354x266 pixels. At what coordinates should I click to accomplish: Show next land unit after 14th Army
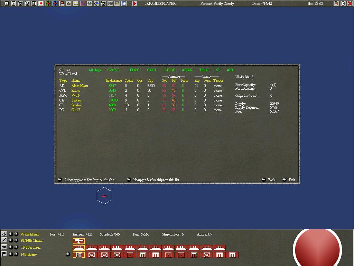[16, 254]
